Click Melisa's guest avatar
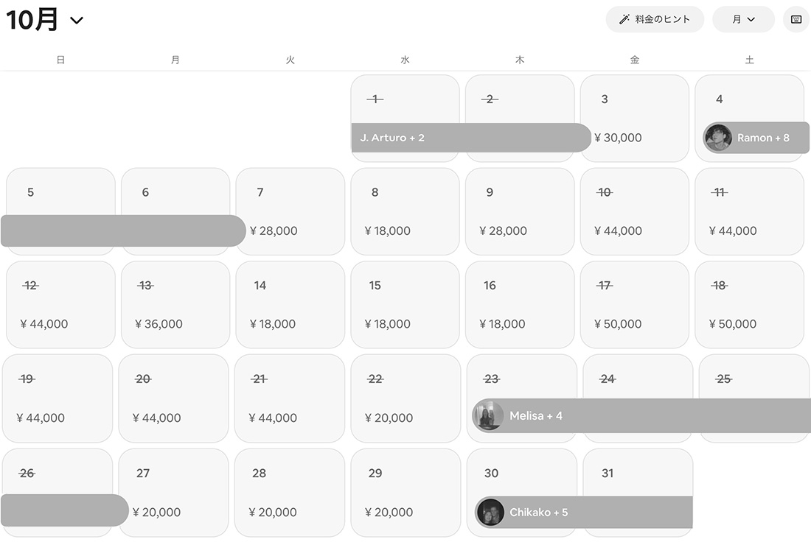This screenshot has width=811, height=542. point(488,416)
